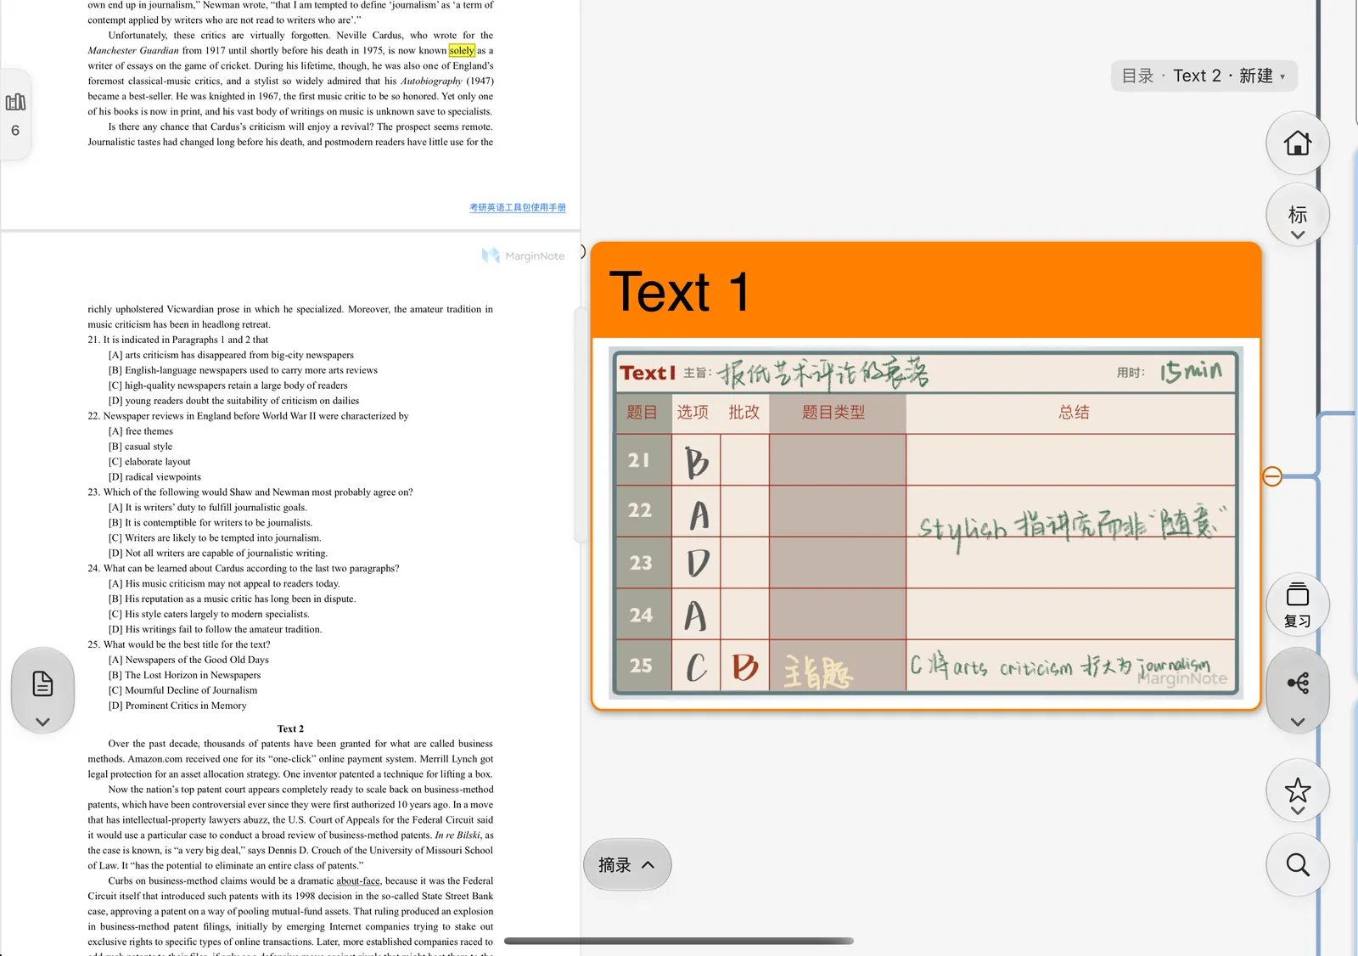Open the mind map branch options button
Viewport: 1358px width, 956px height.
pyautogui.click(x=1297, y=690)
